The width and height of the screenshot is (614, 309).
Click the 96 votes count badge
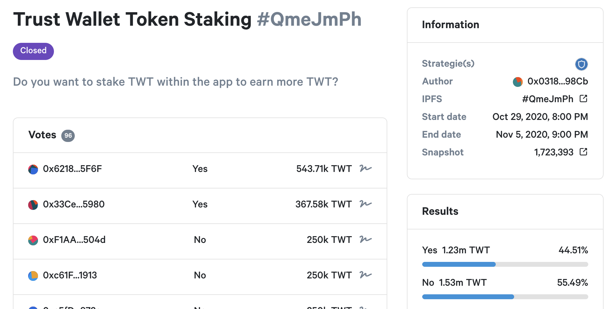[x=68, y=136]
